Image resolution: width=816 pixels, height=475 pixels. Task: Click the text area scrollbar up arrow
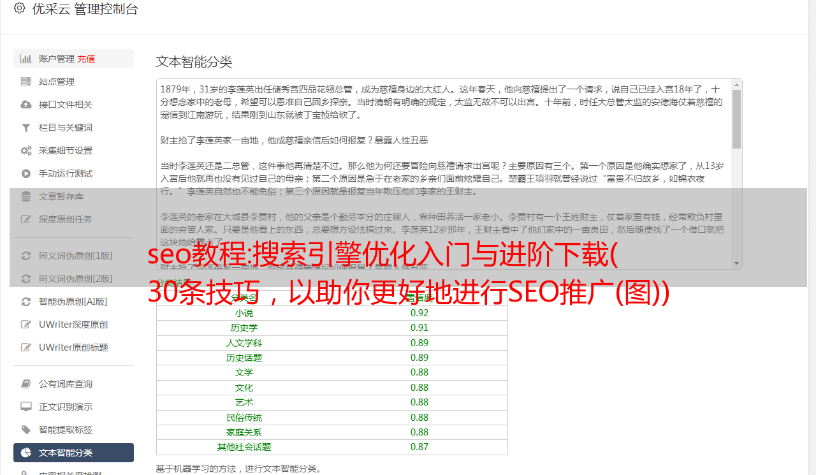736,84
